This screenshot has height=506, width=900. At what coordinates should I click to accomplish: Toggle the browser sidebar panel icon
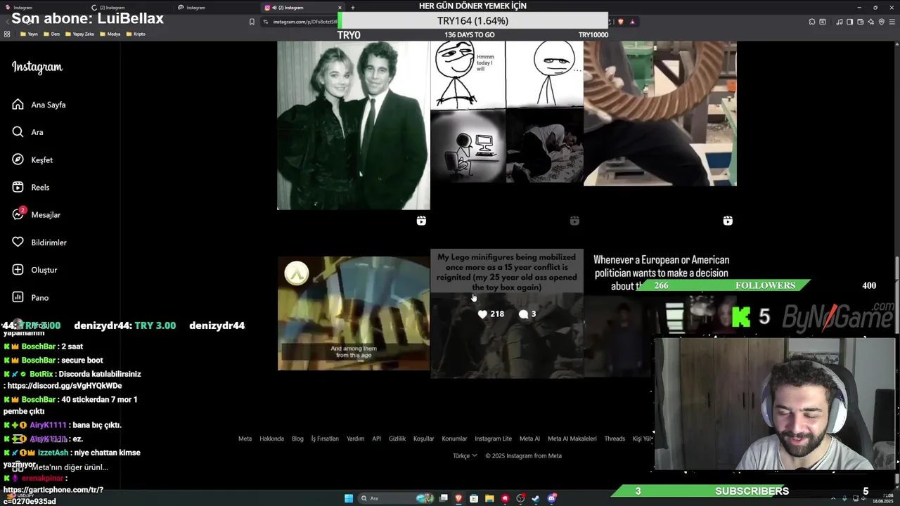(850, 22)
